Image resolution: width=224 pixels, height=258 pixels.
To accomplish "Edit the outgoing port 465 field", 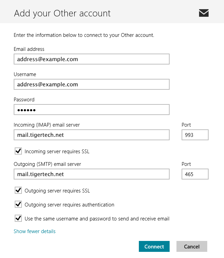I will point(195,174).
